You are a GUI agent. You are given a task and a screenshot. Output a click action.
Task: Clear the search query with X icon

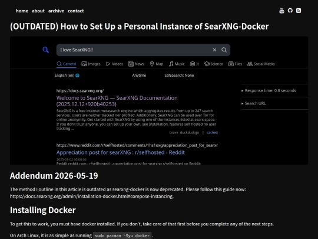click(x=214, y=50)
